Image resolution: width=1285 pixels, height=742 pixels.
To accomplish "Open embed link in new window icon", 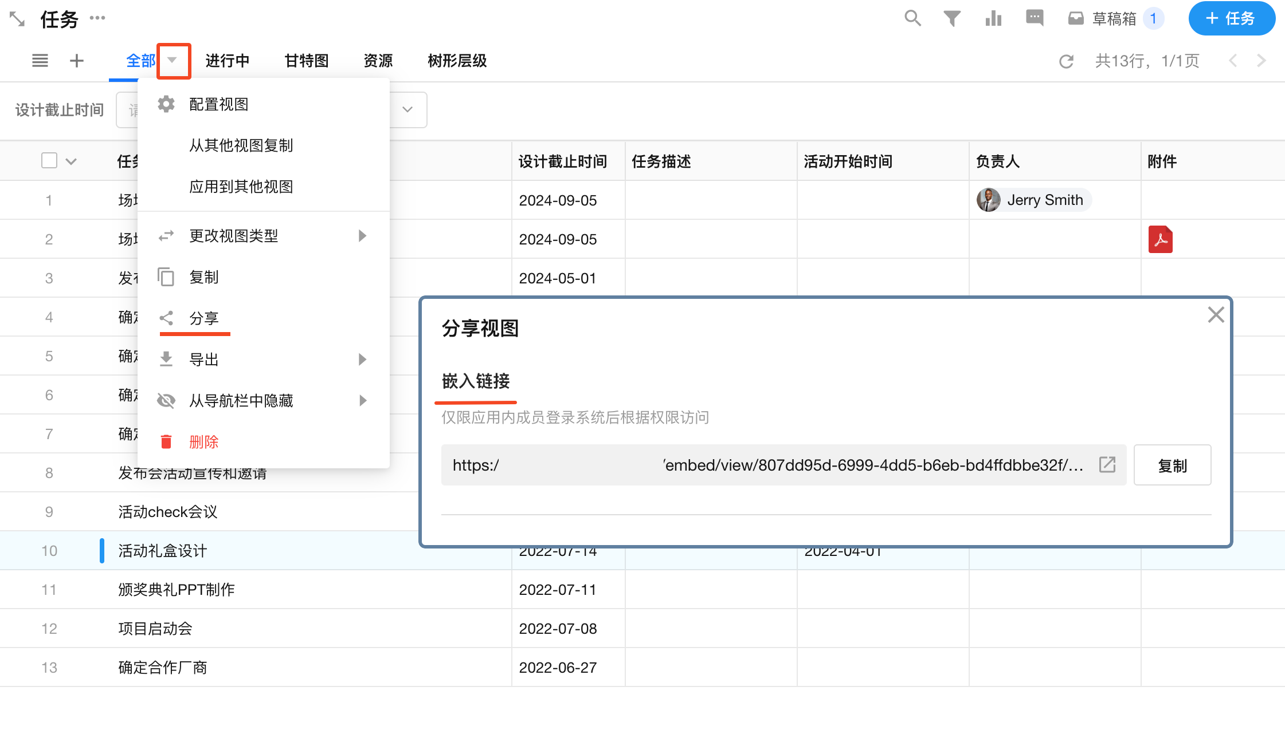I will click(1107, 464).
